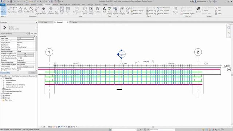233x131 pixels.
Task: Click the Area reinforcement symbol tool
Action: click(218, 8)
